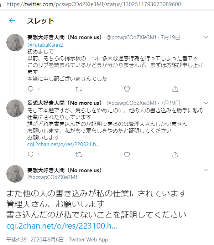Viewport: 214px width, 245px height.
Task: Follow the cgi.2chan.net/o/res/223100 link
Action: [x=62, y=226]
